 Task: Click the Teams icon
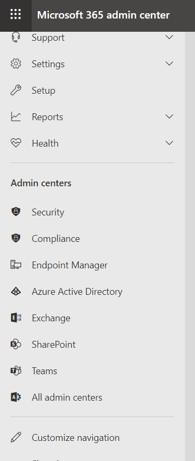[16, 370]
